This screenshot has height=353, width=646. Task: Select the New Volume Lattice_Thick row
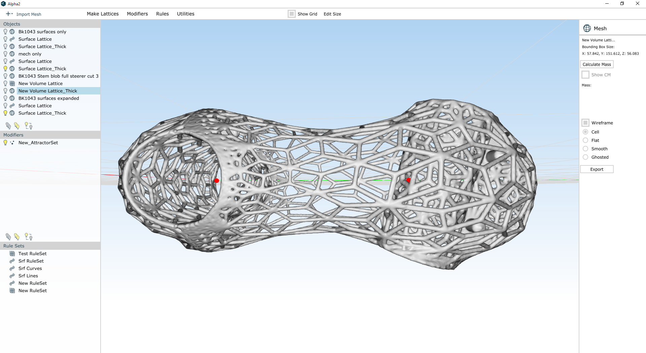(x=59, y=91)
